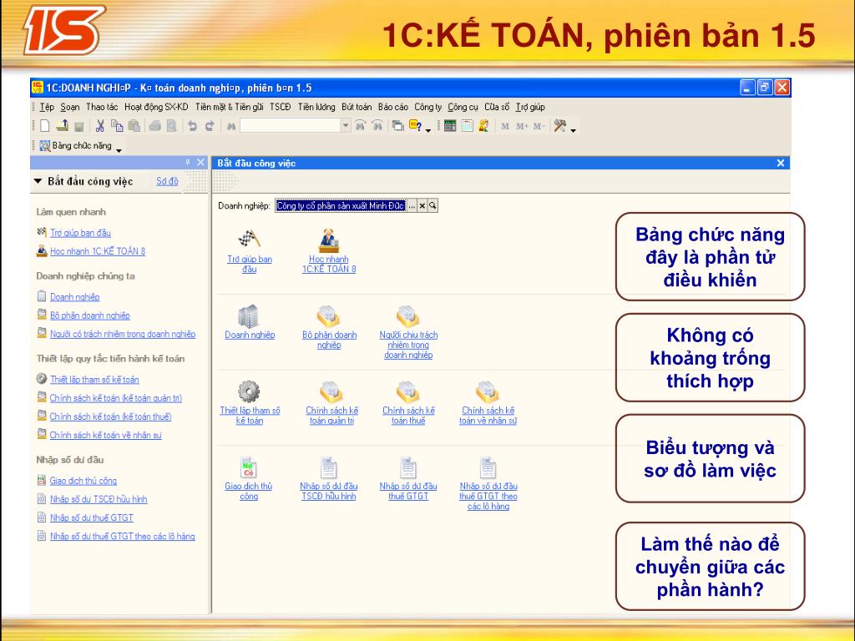Image resolution: width=855 pixels, height=641 pixels.
Task: Click the hammer and wrench settings icon
Action: click(x=560, y=126)
